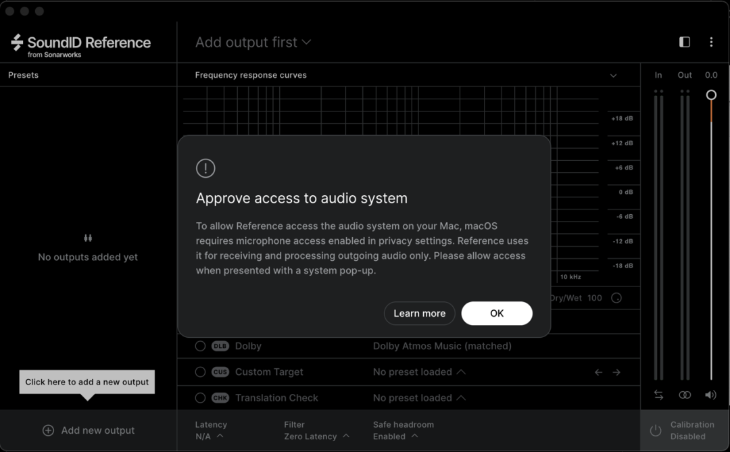Open the three-dot more options menu

(x=711, y=42)
